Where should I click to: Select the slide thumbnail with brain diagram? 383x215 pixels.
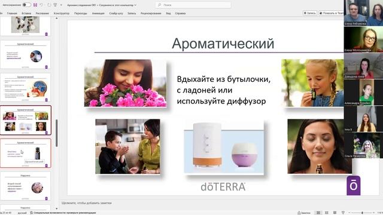tap(25, 88)
